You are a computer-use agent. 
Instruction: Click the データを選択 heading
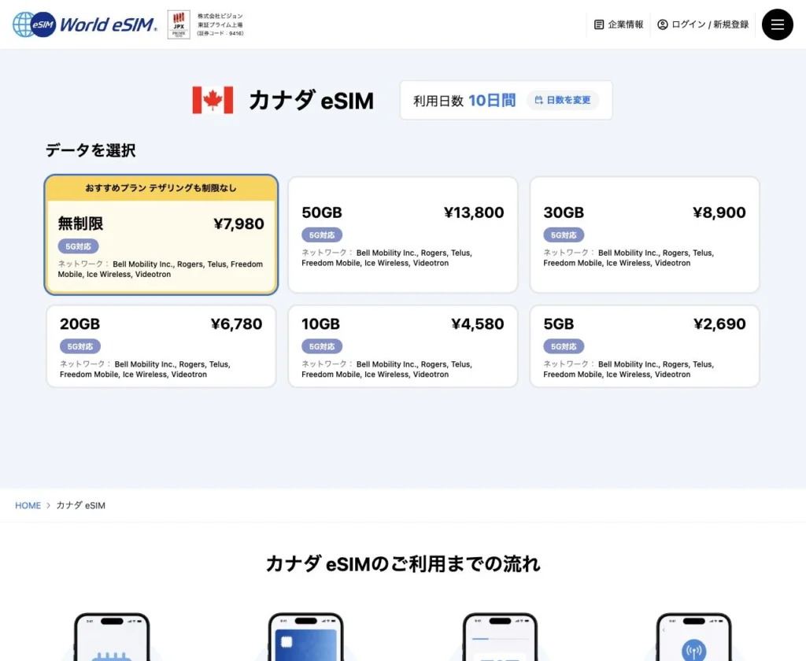click(91, 150)
